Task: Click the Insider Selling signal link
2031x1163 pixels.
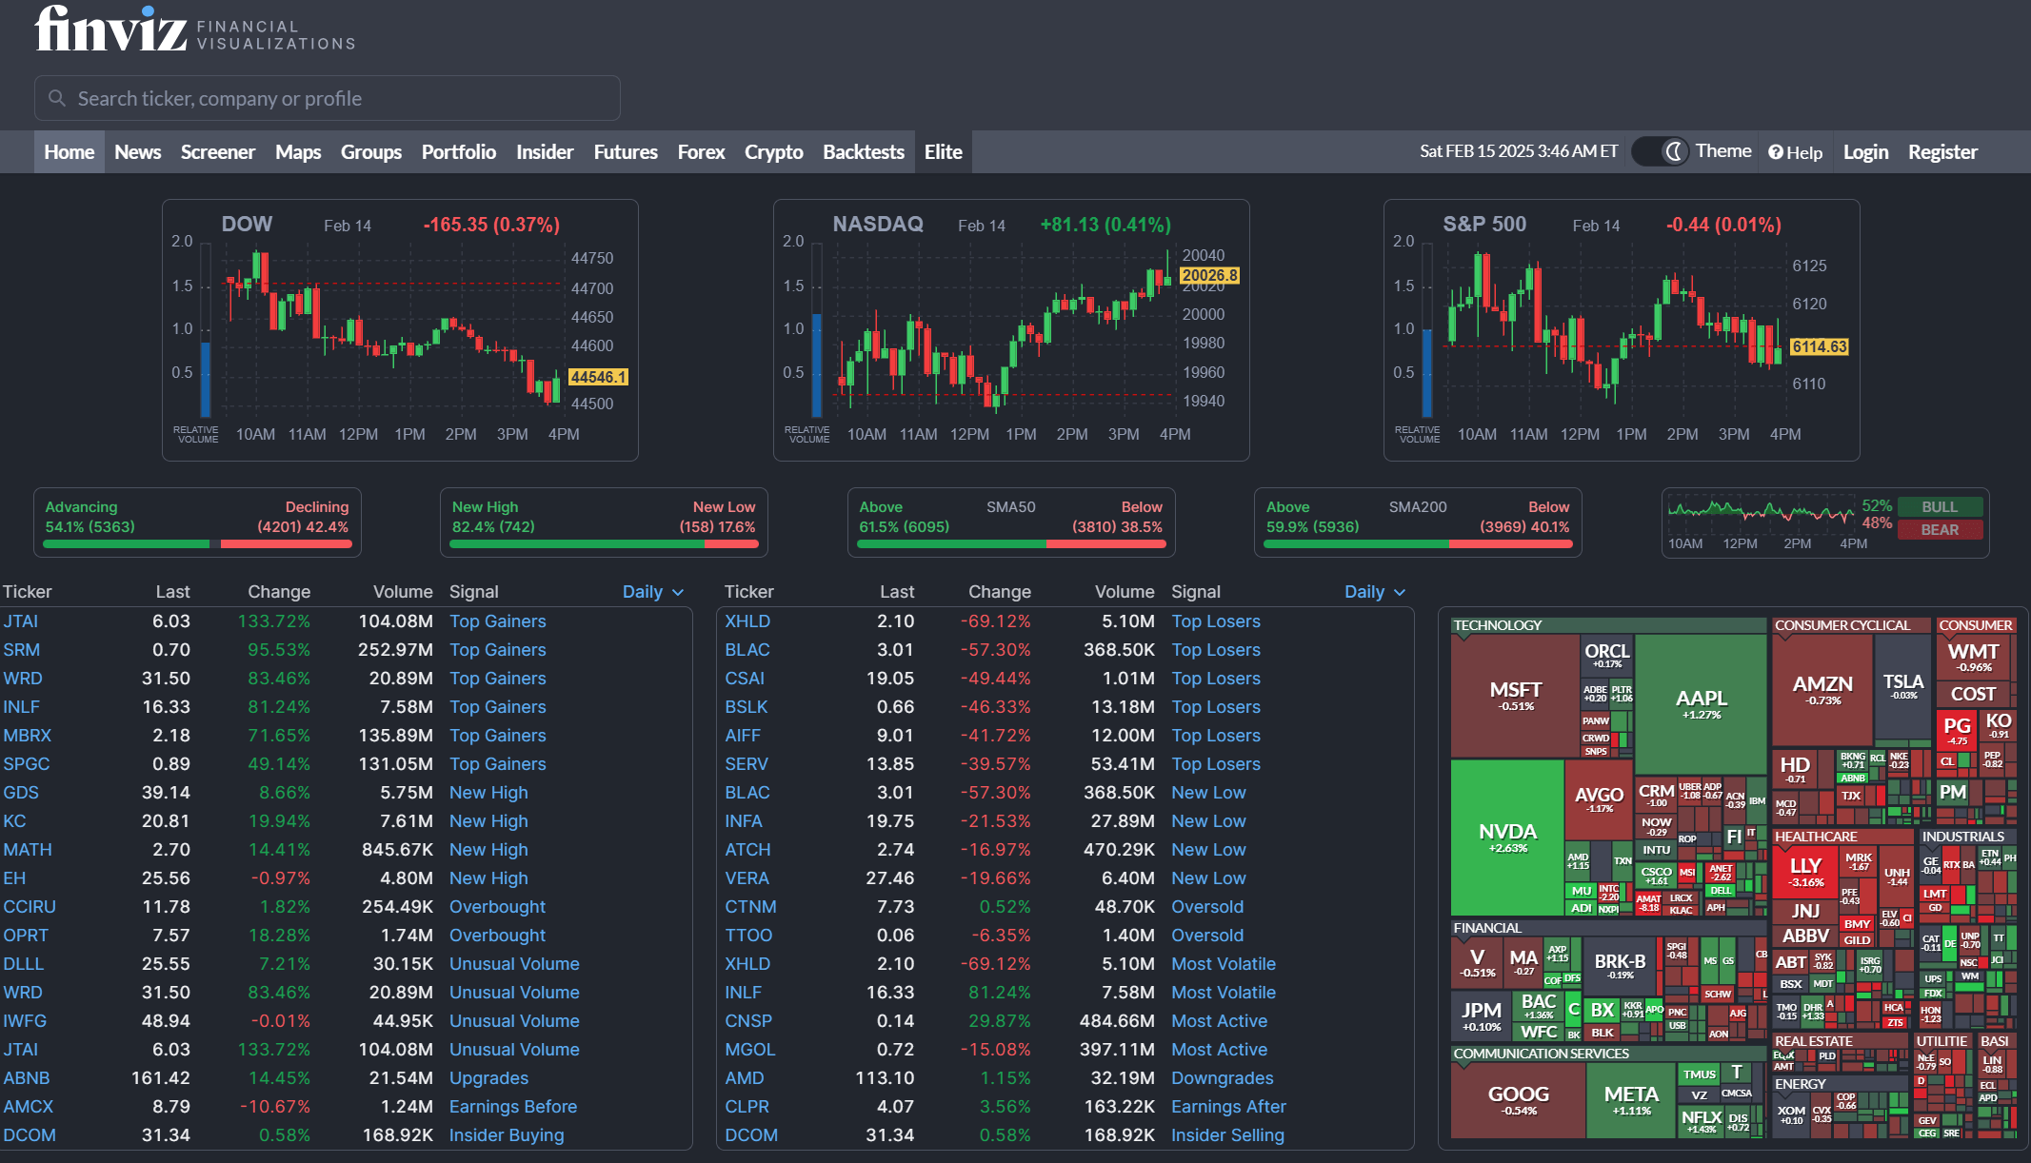Action: (1227, 1135)
